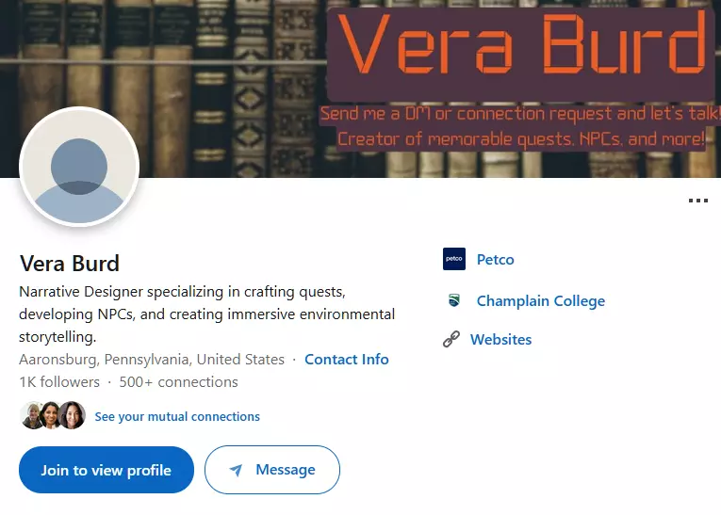721x515 pixels.
Task: Open the three-dot more options menu
Action: 697,201
